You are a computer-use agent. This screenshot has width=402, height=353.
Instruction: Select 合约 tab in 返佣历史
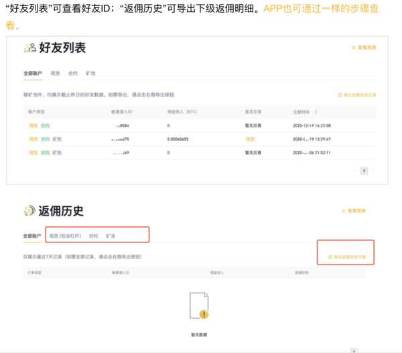[x=93, y=236]
